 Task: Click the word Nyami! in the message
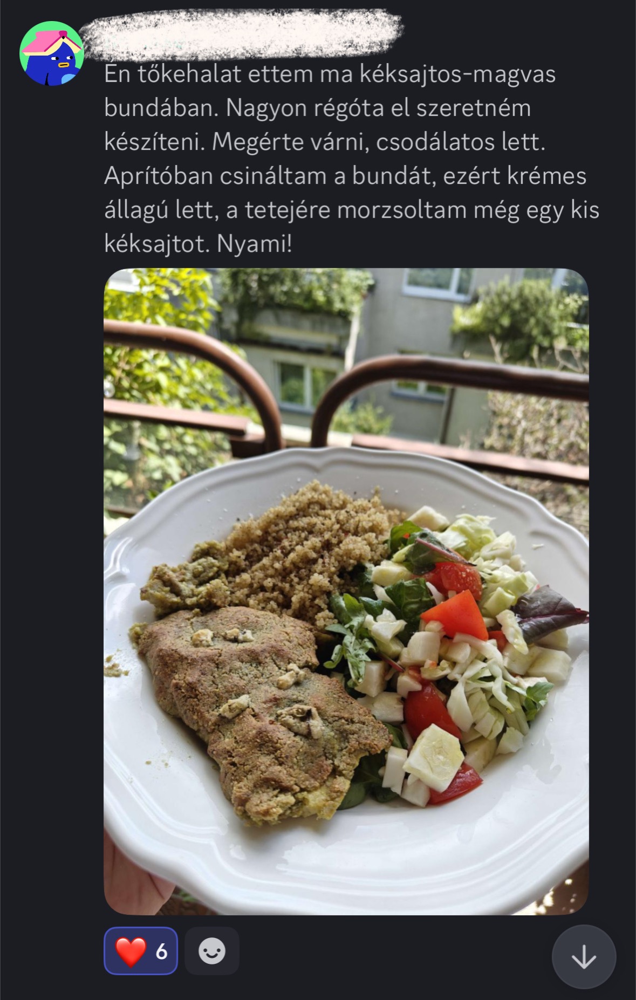tap(254, 244)
